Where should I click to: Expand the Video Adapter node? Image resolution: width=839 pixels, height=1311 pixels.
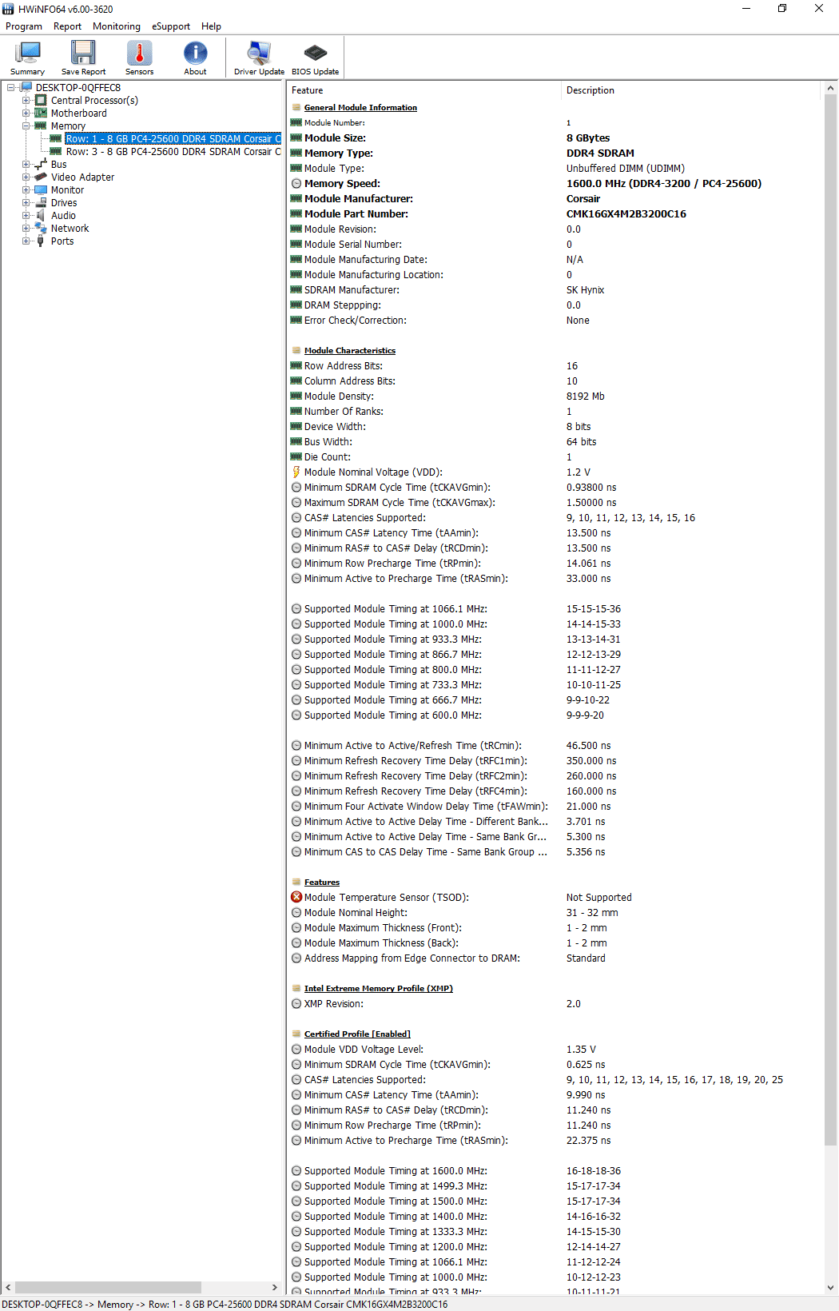point(26,177)
